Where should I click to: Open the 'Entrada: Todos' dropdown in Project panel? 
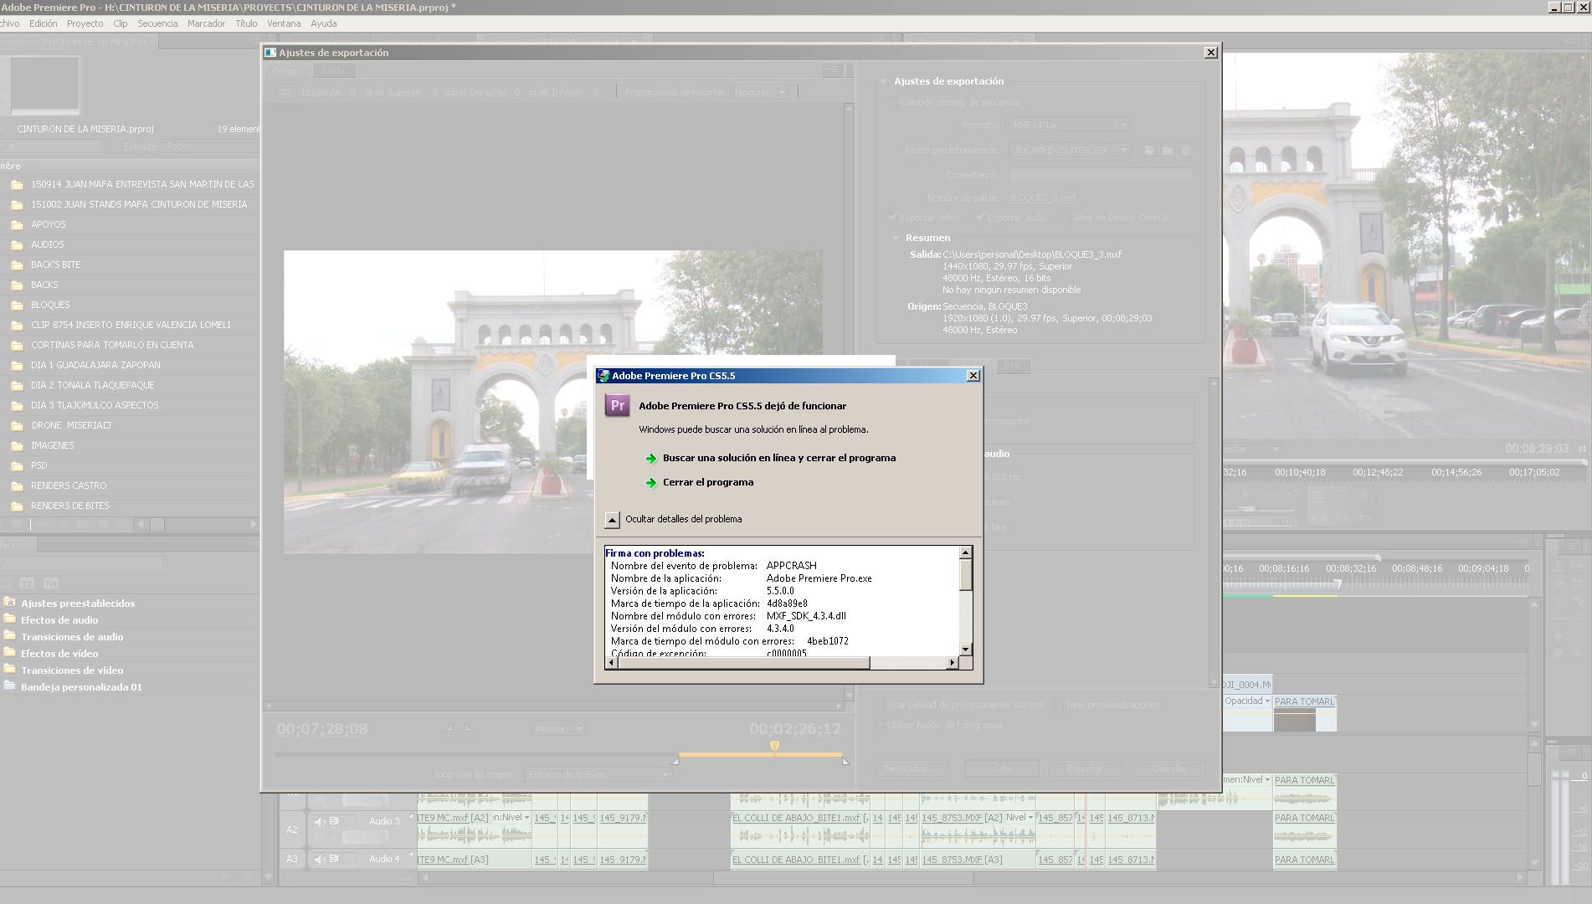tap(208, 146)
